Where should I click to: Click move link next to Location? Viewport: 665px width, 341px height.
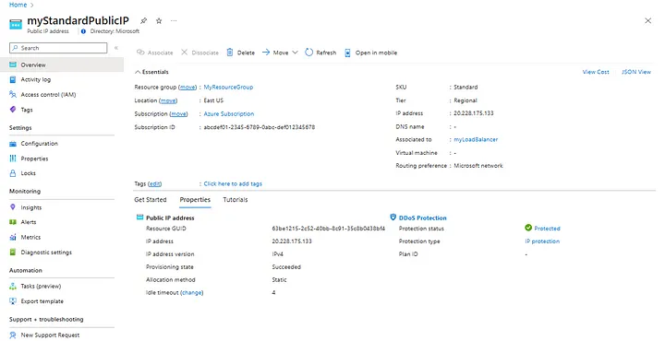(x=168, y=100)
